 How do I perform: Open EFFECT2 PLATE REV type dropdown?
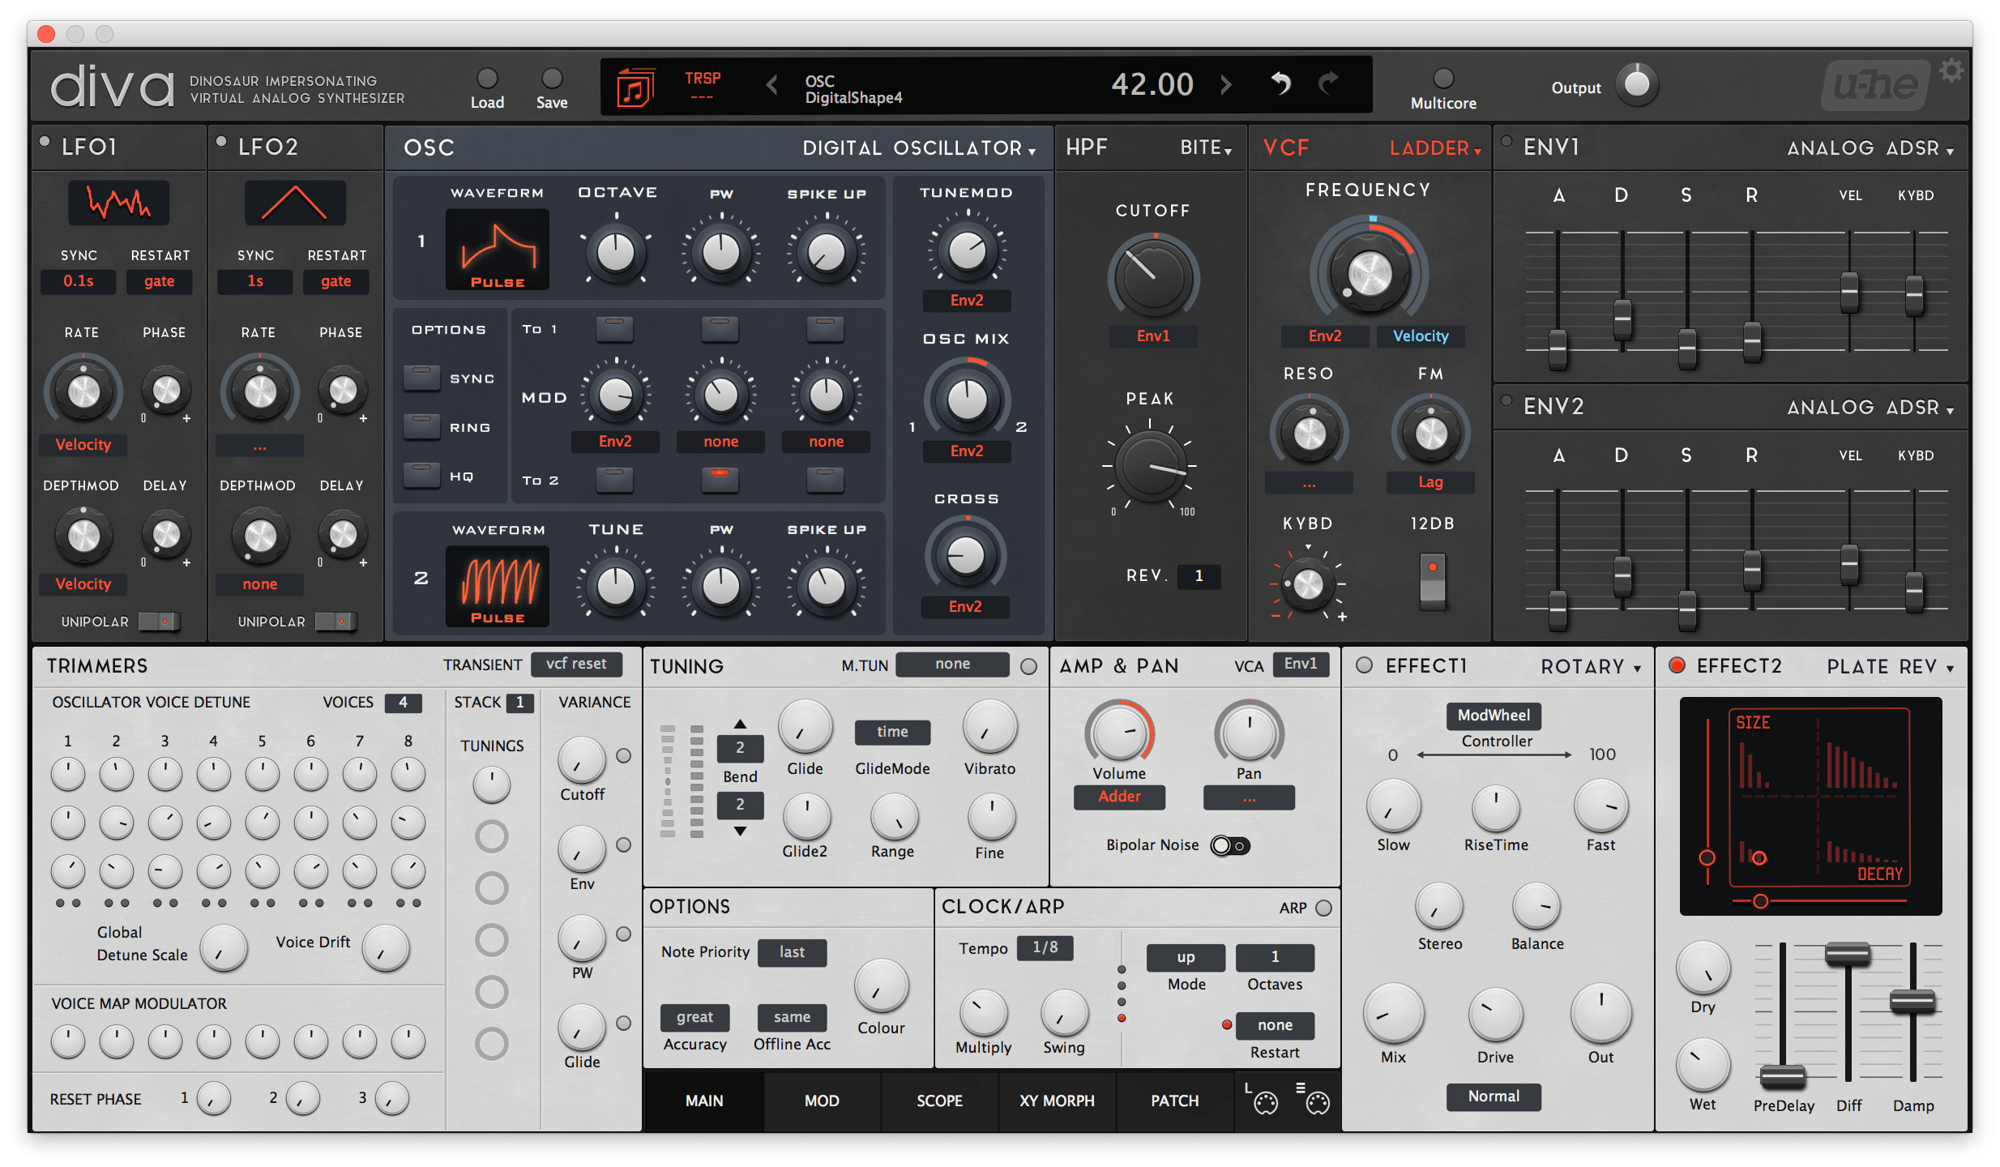(1891, 667)
